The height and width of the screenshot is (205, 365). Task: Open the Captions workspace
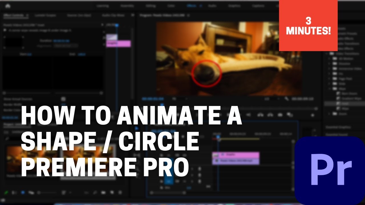point(257,6)
